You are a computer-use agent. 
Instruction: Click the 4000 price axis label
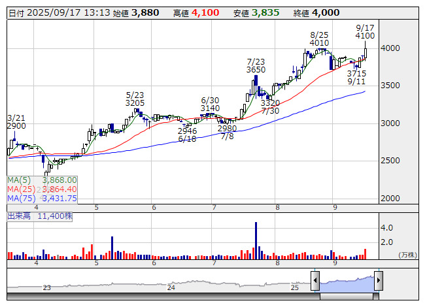pos(390,48)
